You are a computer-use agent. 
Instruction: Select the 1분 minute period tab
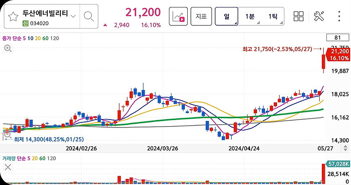tap(250, 16)
